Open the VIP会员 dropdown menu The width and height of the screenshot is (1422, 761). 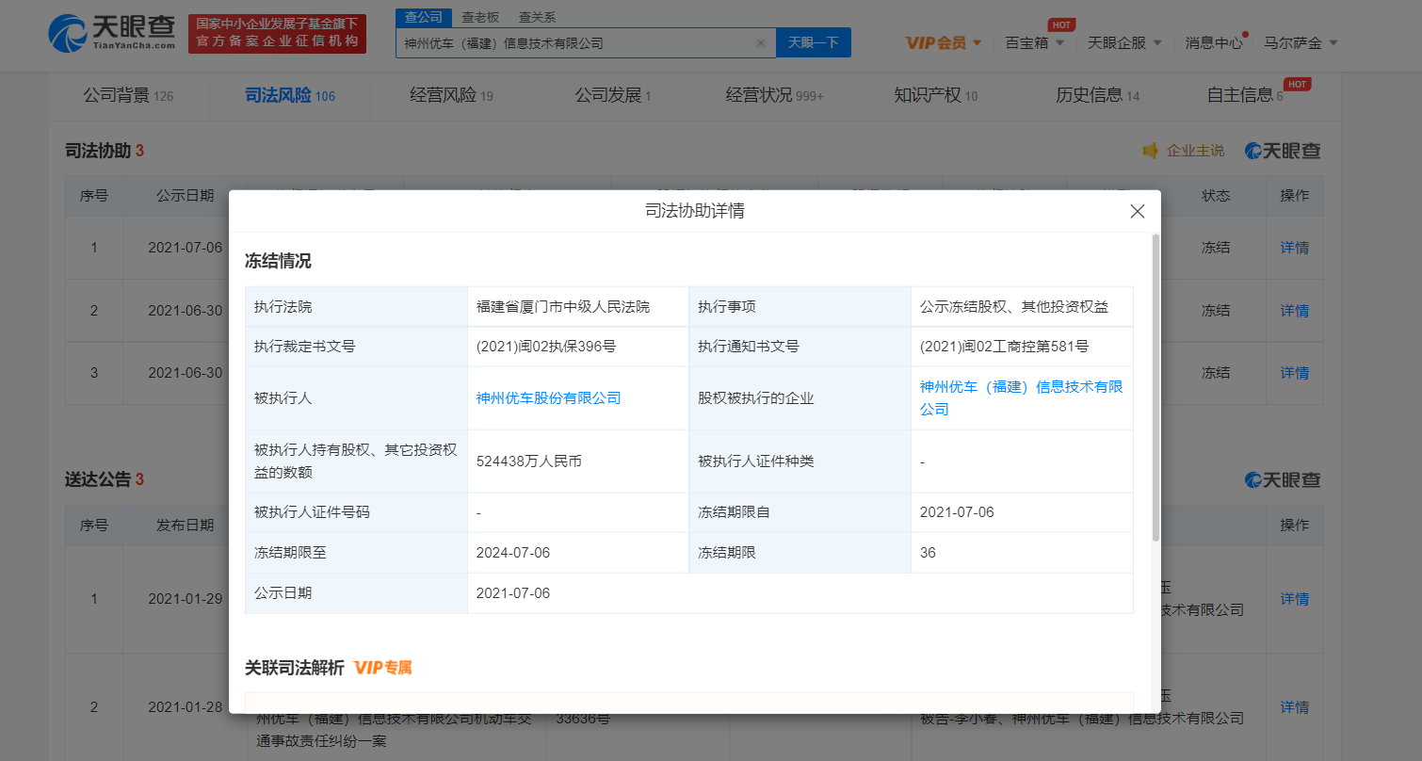pos(943,42)
